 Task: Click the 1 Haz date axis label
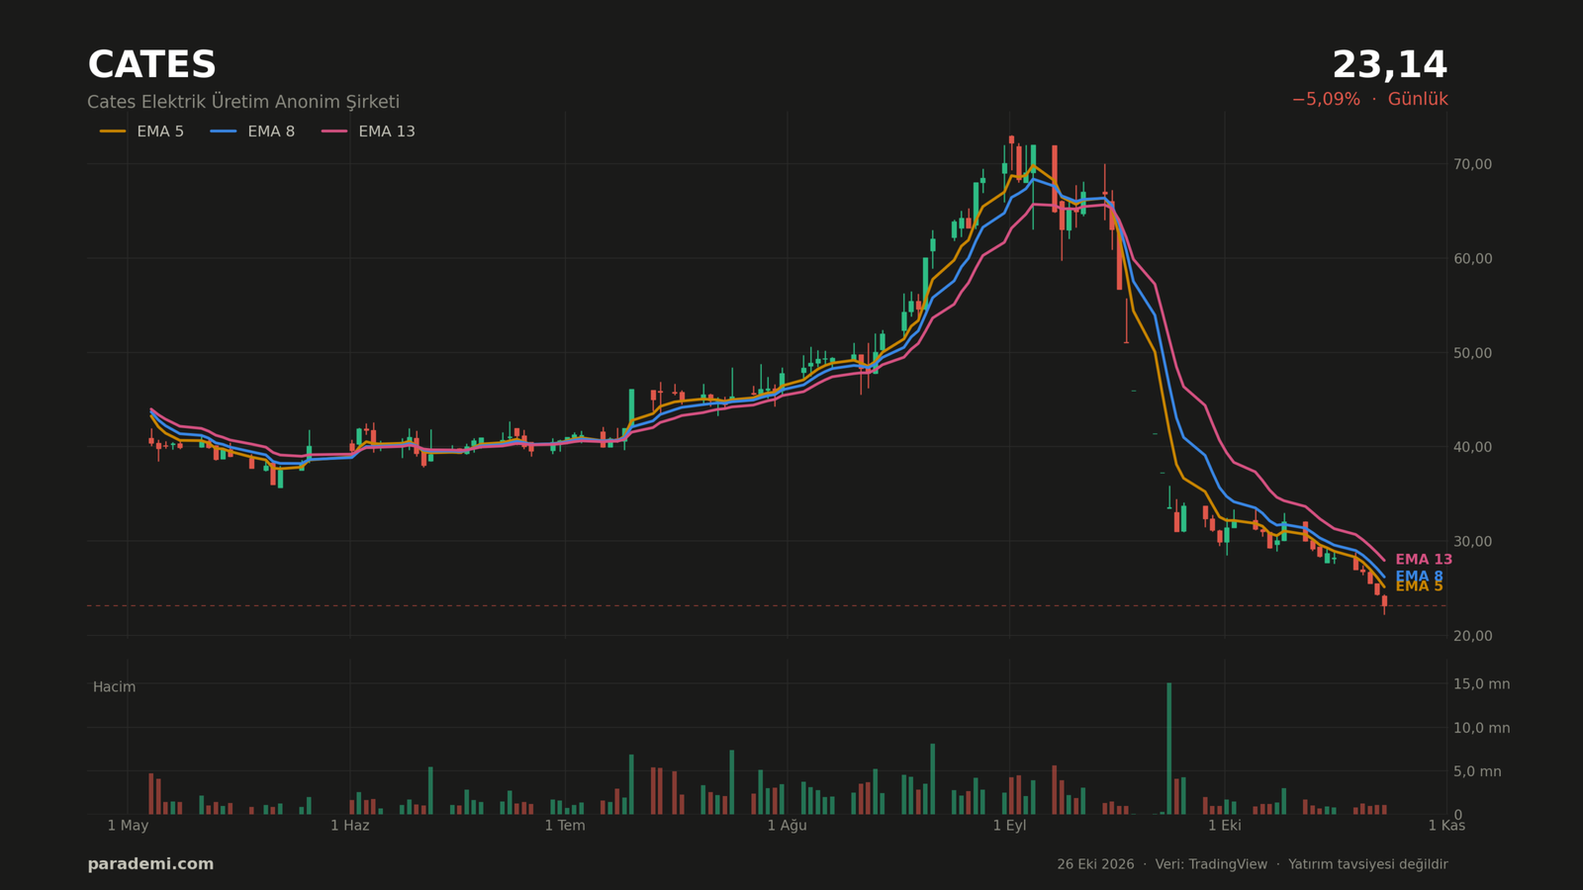(x=349, y=826)
